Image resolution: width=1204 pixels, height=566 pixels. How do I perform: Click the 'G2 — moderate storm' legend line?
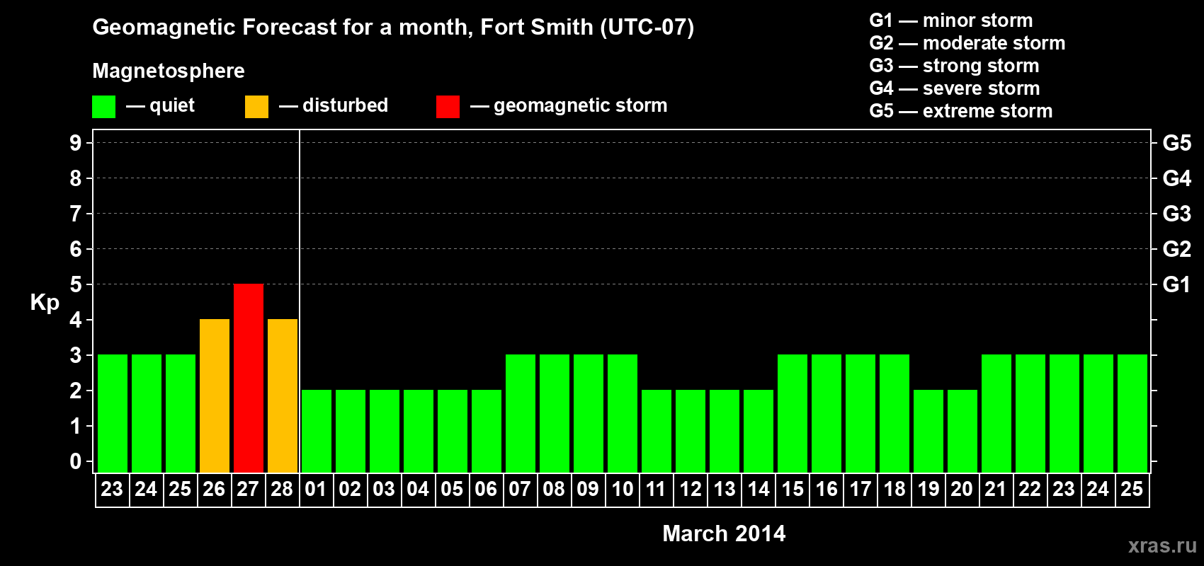click(x=967, y=43)
